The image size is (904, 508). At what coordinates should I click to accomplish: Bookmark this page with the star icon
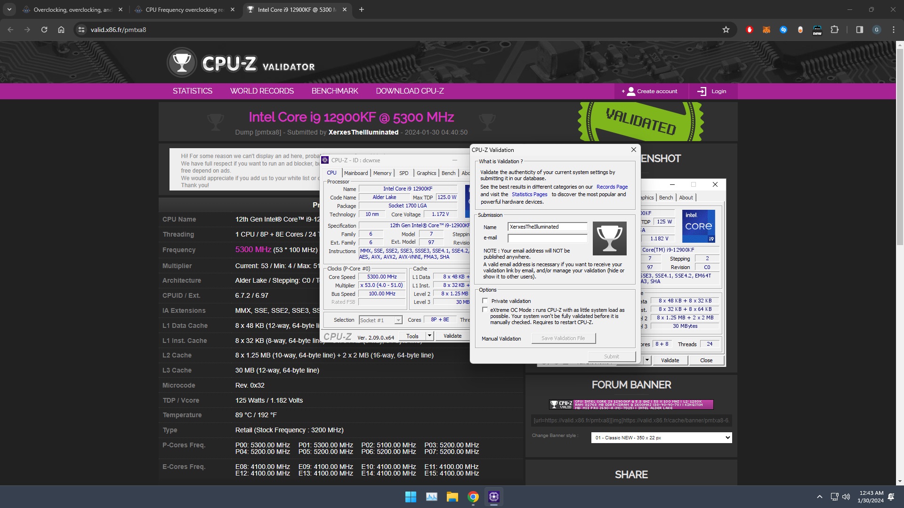click(726, 30)
